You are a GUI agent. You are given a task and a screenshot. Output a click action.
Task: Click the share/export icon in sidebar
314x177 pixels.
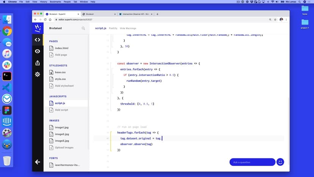click(37, 63)
